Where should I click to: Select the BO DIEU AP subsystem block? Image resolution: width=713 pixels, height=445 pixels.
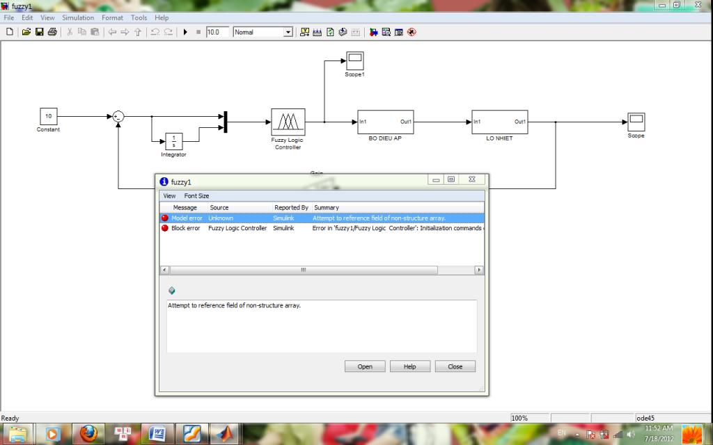coord(385,122)
